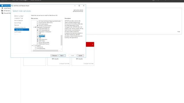
Task: Select the highlighted Role Services step
Action: 22,30
